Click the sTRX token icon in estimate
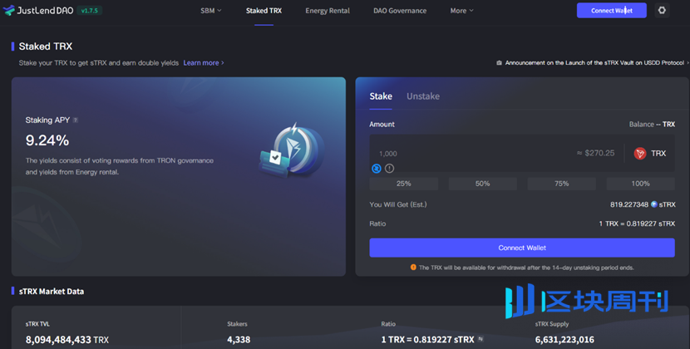 point(654,204)
